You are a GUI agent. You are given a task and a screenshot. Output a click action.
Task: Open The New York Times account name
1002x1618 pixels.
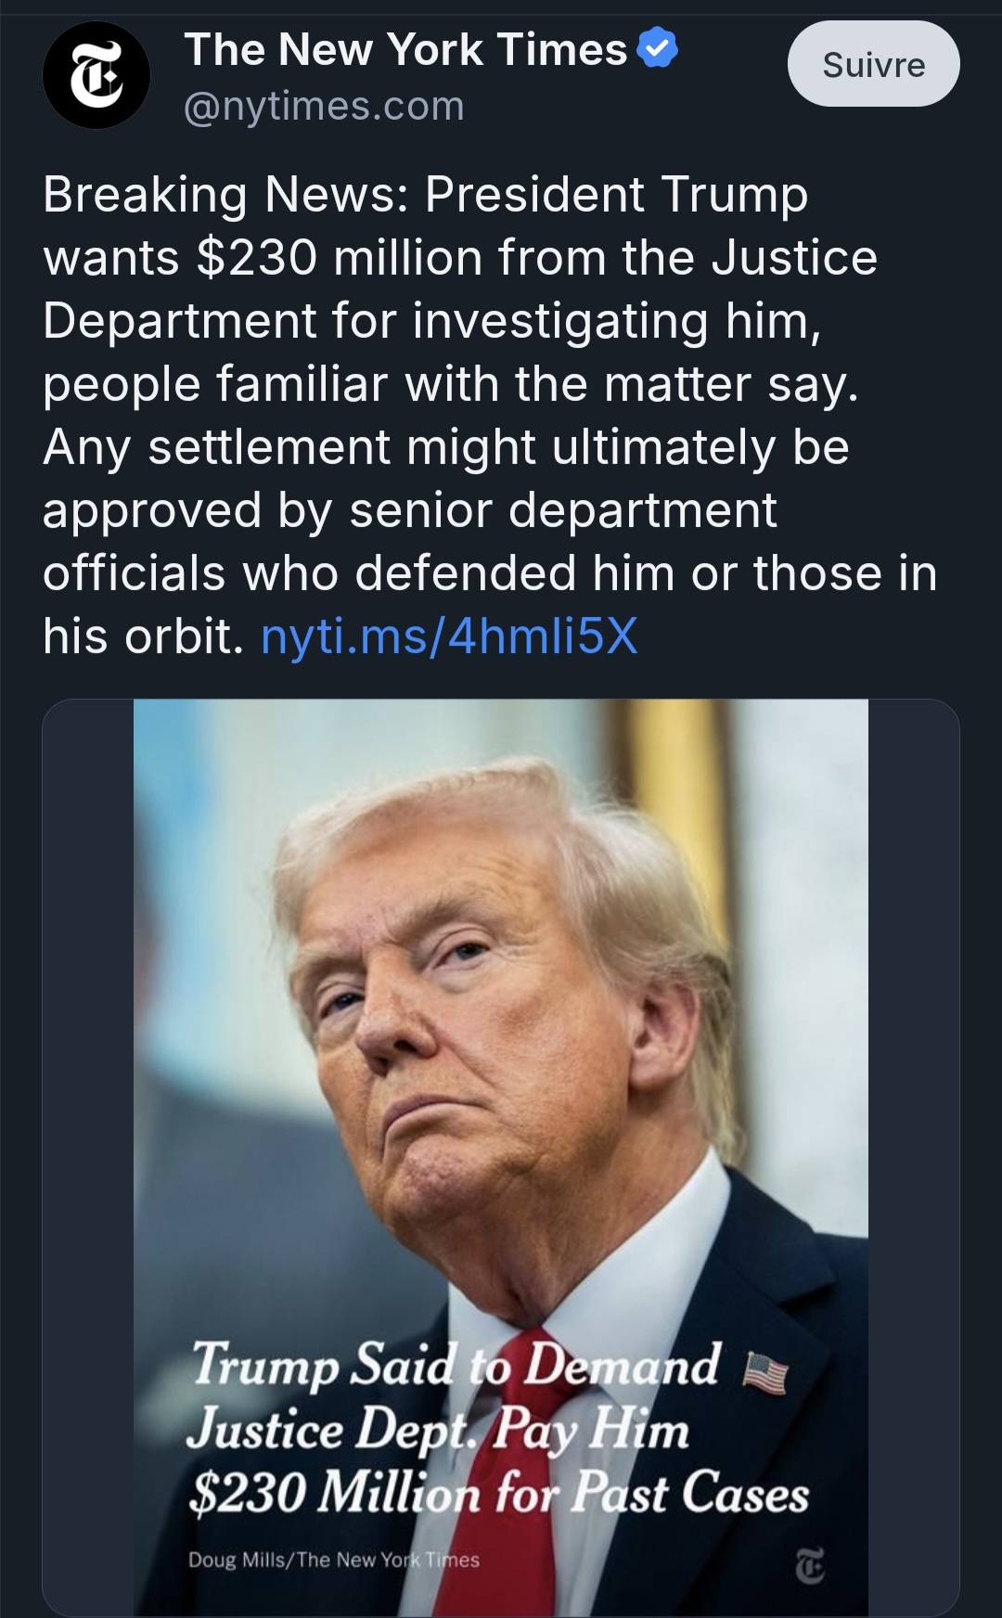tap(405, 49)
